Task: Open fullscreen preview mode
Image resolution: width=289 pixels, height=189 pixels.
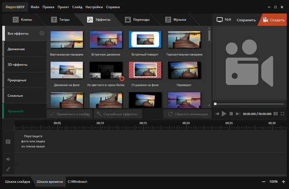Action: pyautogui.click(x=283, y=114)
